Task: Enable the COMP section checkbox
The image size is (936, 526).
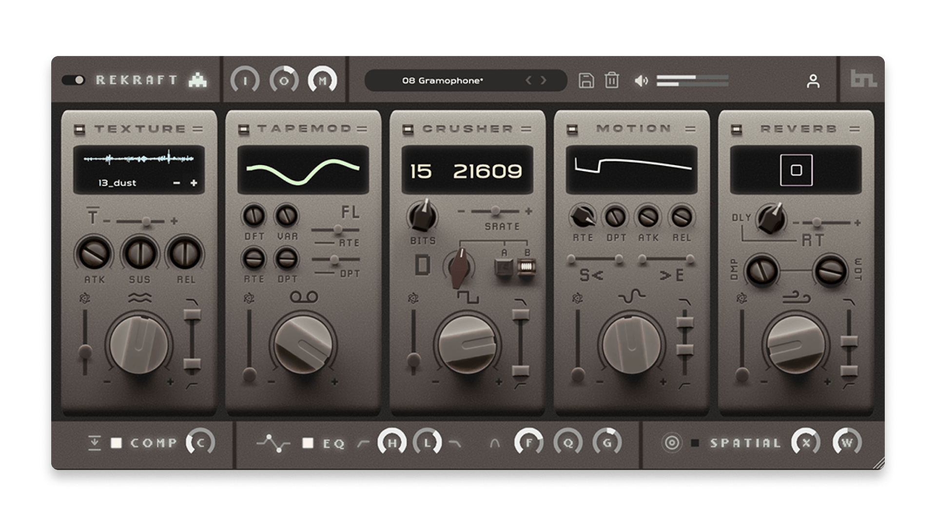Action: tap(116, 443)
